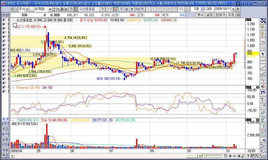The width and height of the screenshot is (268, 160).
Task: Click the zoom in plus icon at bottom
Action: (x=230, y=156)
